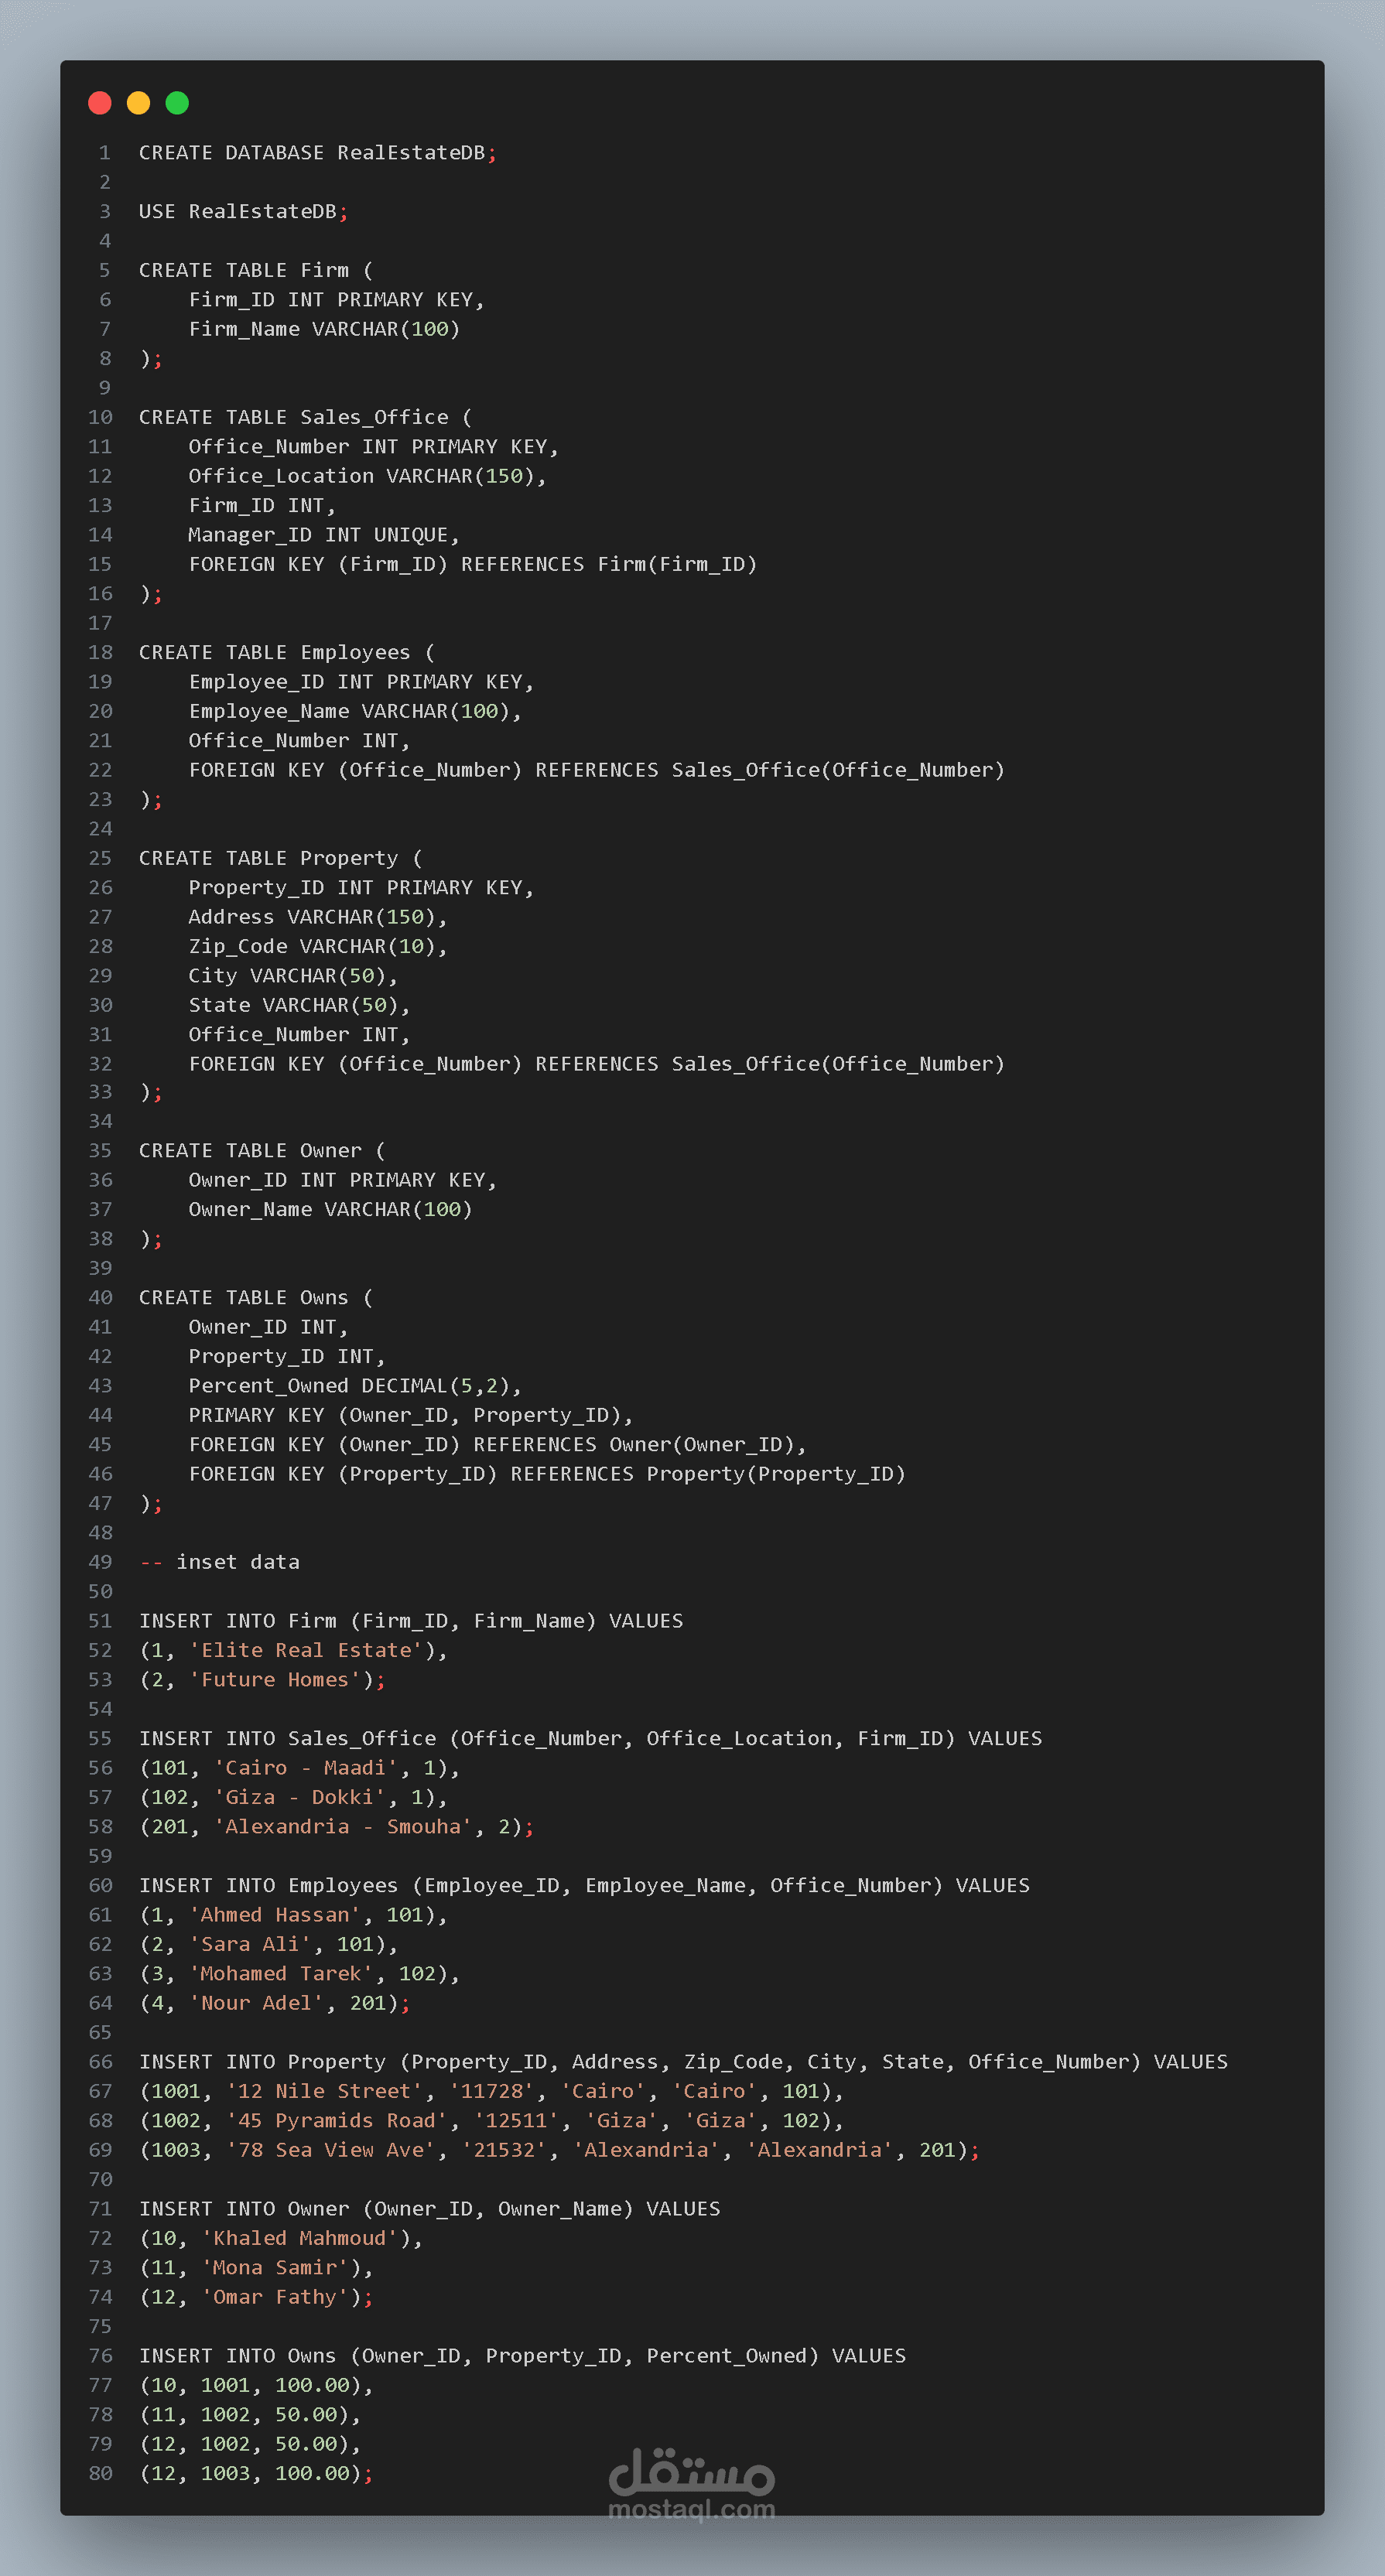Click the red close dot
Viewport: 1385px width, 2576px height.
tap(100, 103)
